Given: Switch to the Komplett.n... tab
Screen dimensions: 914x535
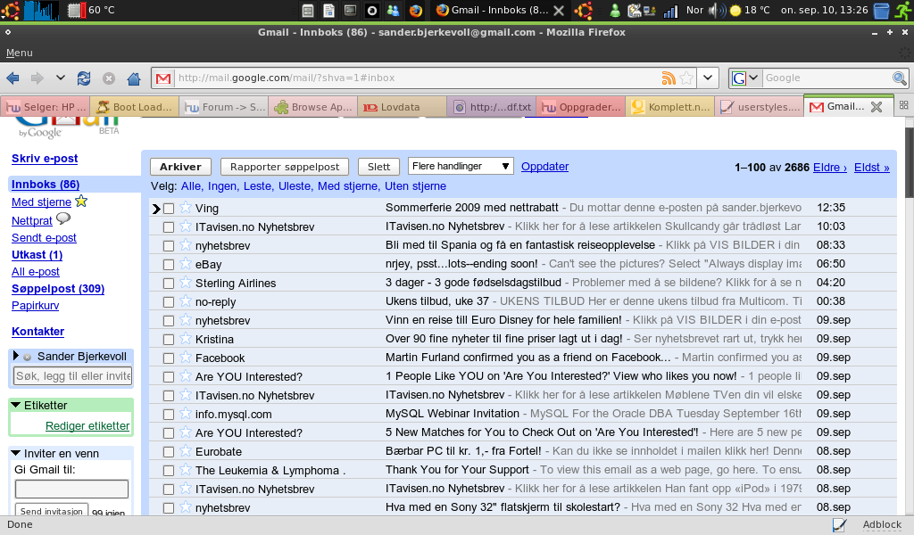Looking at the screenshot, I should tap(670, 106).
